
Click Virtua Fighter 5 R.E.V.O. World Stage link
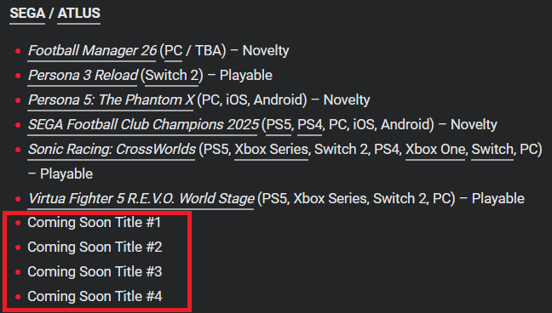tap(141, 198)
